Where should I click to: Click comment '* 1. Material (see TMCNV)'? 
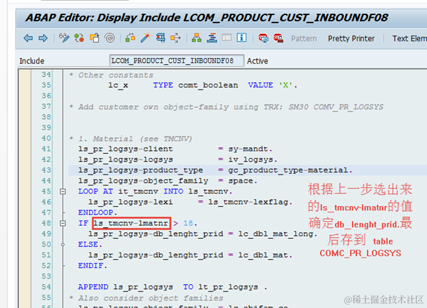pos(131,139)
